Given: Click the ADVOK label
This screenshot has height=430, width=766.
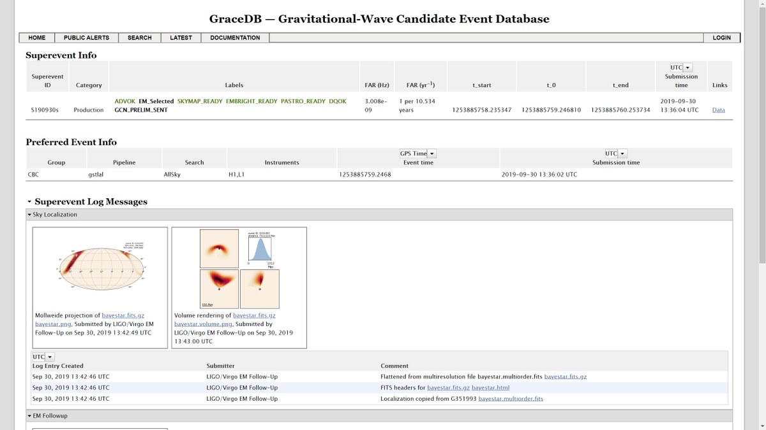Looking at the screenshot, I should click(x=124, y=101).
